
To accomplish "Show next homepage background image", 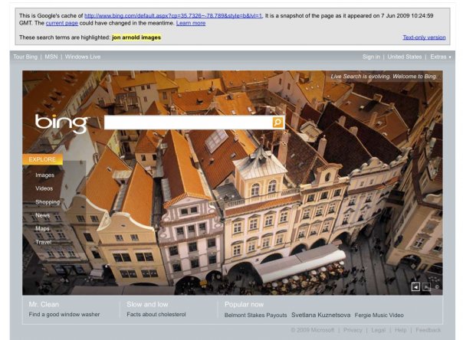I will 426,286.
